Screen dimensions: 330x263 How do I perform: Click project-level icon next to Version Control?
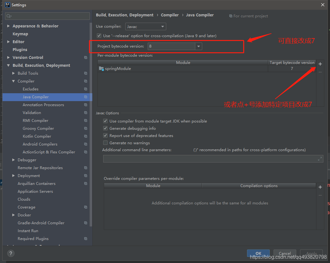coord(85,58)
